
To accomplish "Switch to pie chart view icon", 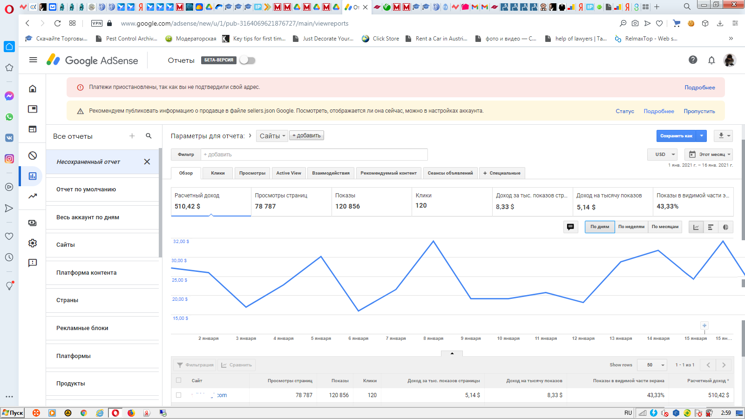I will click(x=725, y=227).
